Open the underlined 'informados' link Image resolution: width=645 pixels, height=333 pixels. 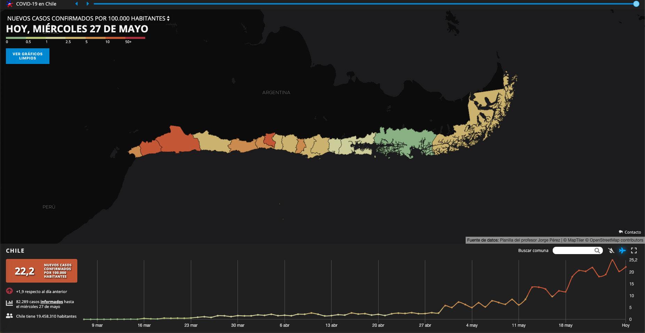[52, 302]
